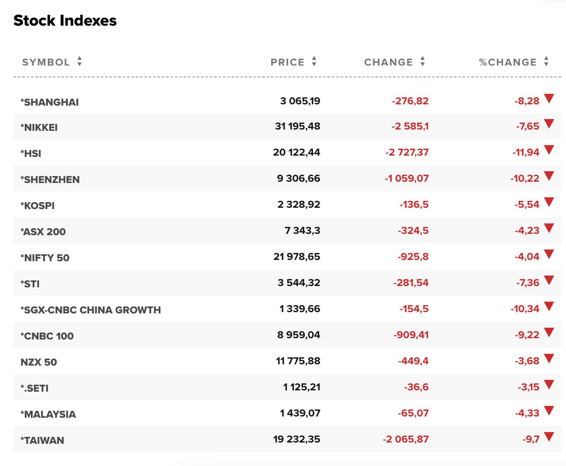Viewport: 566px width, 466px height.
Task: Open the *SHENZHEN index page
Action: pos(50,180)
